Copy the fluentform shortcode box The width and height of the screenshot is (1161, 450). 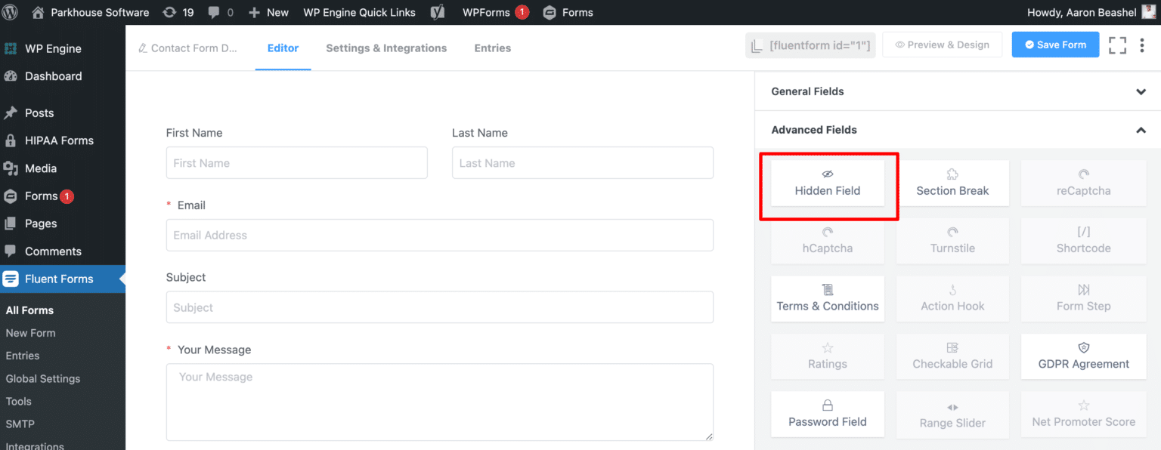pos(810,45)
